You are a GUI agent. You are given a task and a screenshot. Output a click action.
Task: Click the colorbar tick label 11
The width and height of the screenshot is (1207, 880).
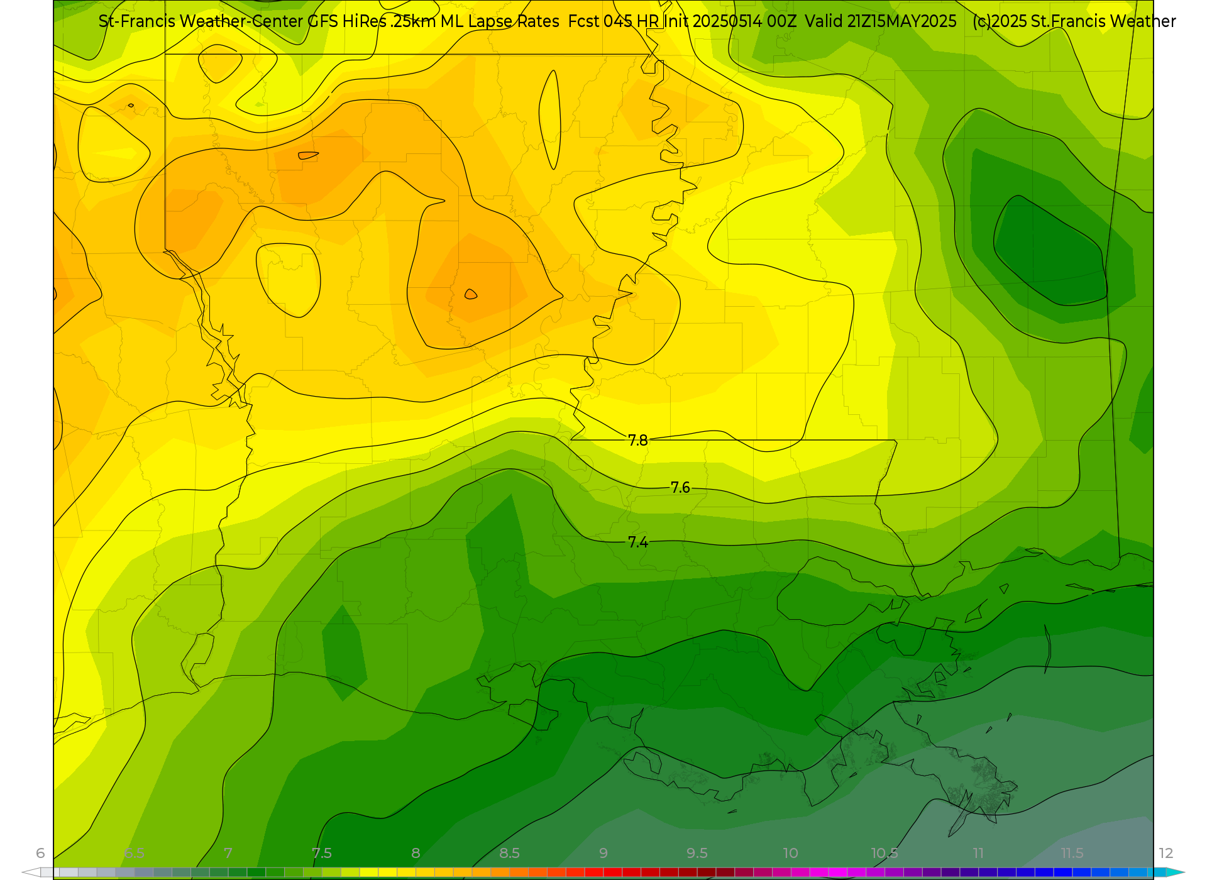(x=978, y=853)
